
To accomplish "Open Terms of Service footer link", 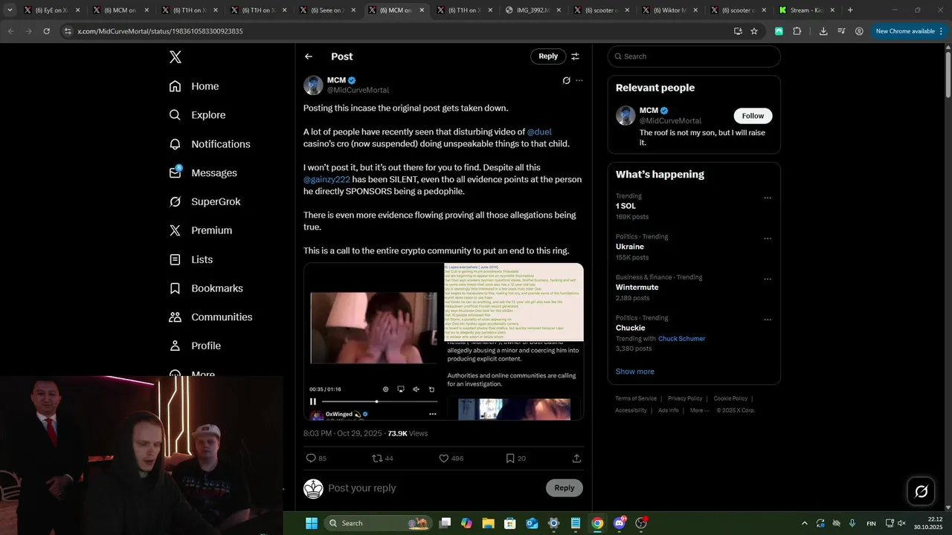I will pos(636,398).
